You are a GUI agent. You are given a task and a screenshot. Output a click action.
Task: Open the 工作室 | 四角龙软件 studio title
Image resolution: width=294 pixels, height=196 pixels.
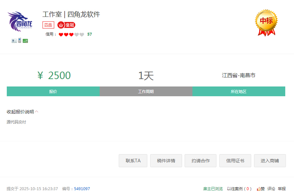71,15
